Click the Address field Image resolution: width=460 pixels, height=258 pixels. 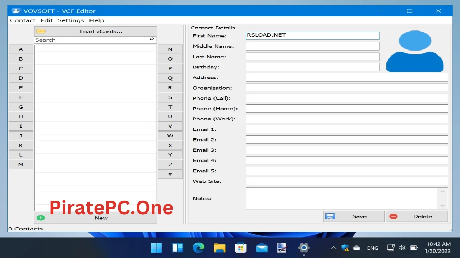tap(347, 77)
